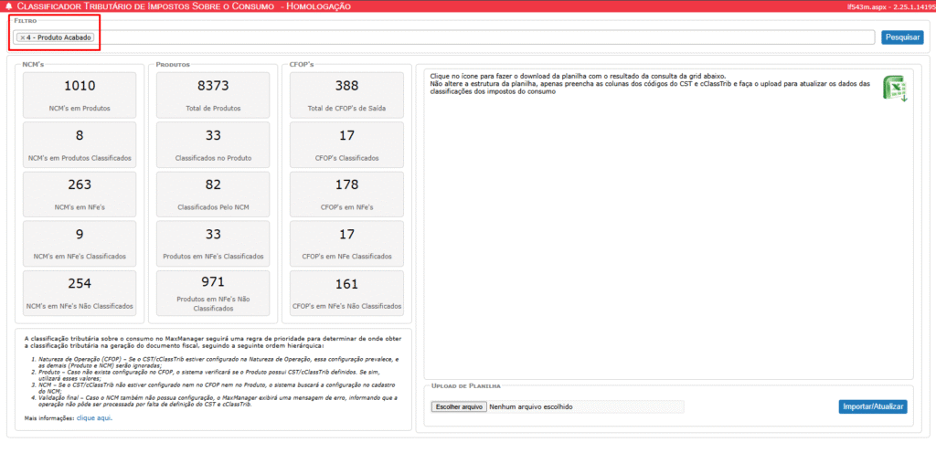
Task: Open the CFOP's em NFe's card showing 178
Action: [346, 194]
